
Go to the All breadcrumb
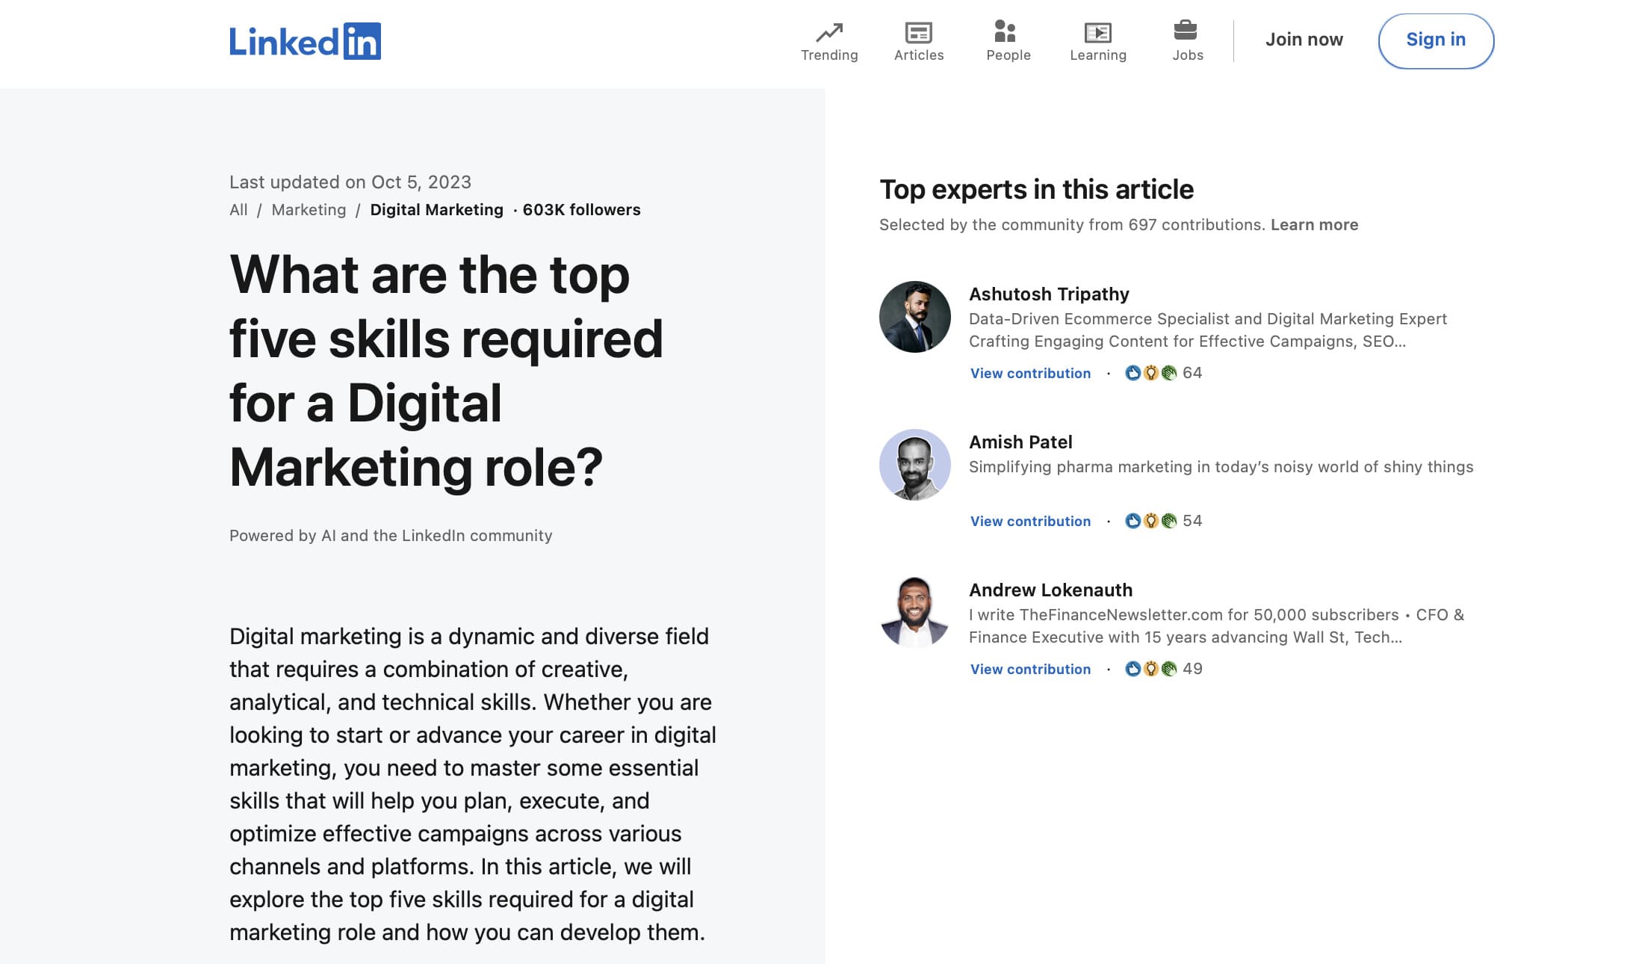pyautogui.click(x=238, y=210)
